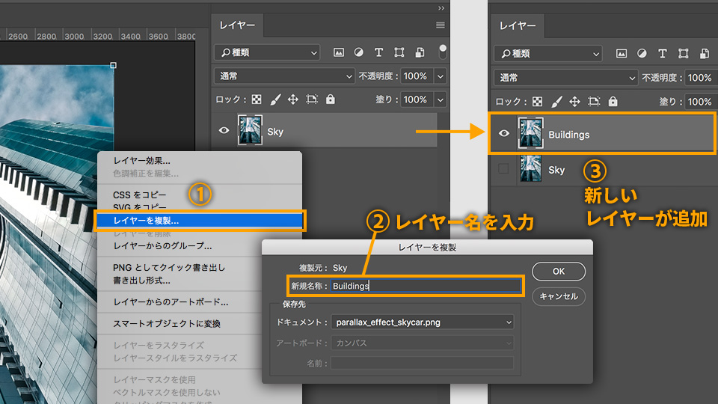This screenshot has width=718, height=404.
Task: Click disabled 名前 input field
Action: coord(422,364)
